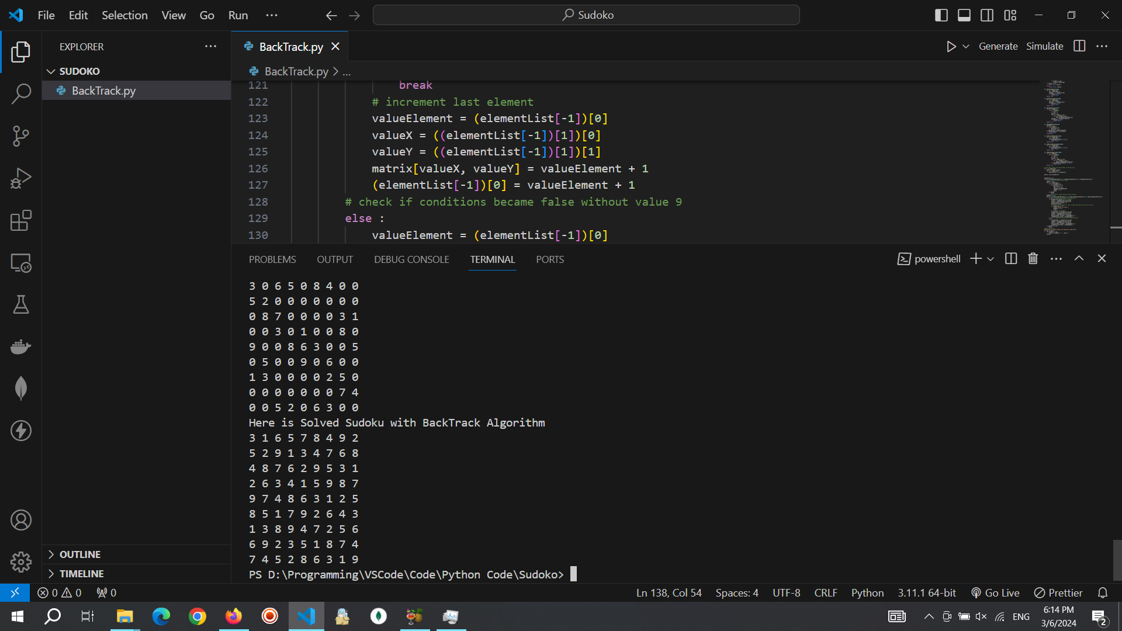Kill the terminal with trash icon

coord(1033,259)
